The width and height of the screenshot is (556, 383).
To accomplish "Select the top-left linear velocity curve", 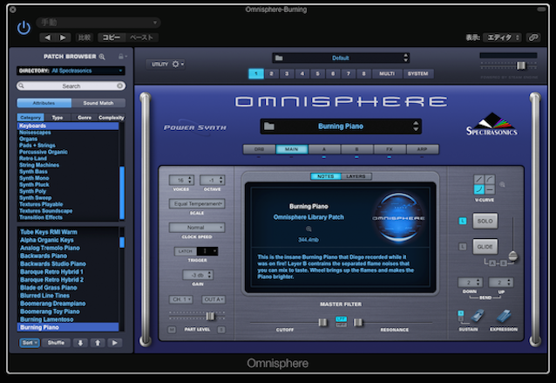I will [479, 179].
